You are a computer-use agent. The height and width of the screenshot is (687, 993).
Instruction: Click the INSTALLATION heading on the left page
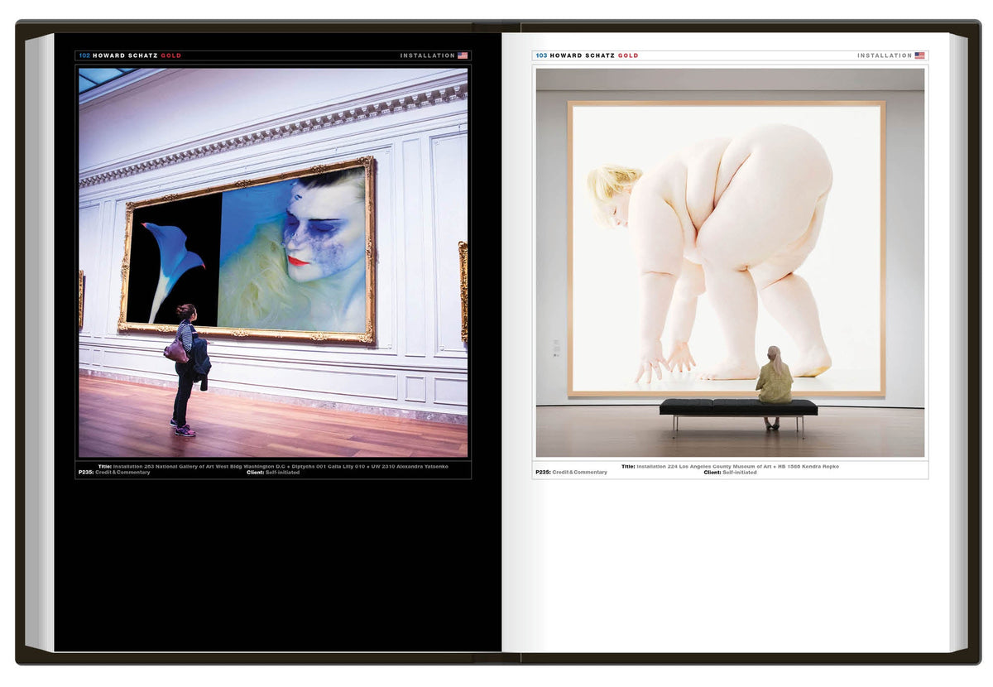pyautogui.click(x=427, y=55)
